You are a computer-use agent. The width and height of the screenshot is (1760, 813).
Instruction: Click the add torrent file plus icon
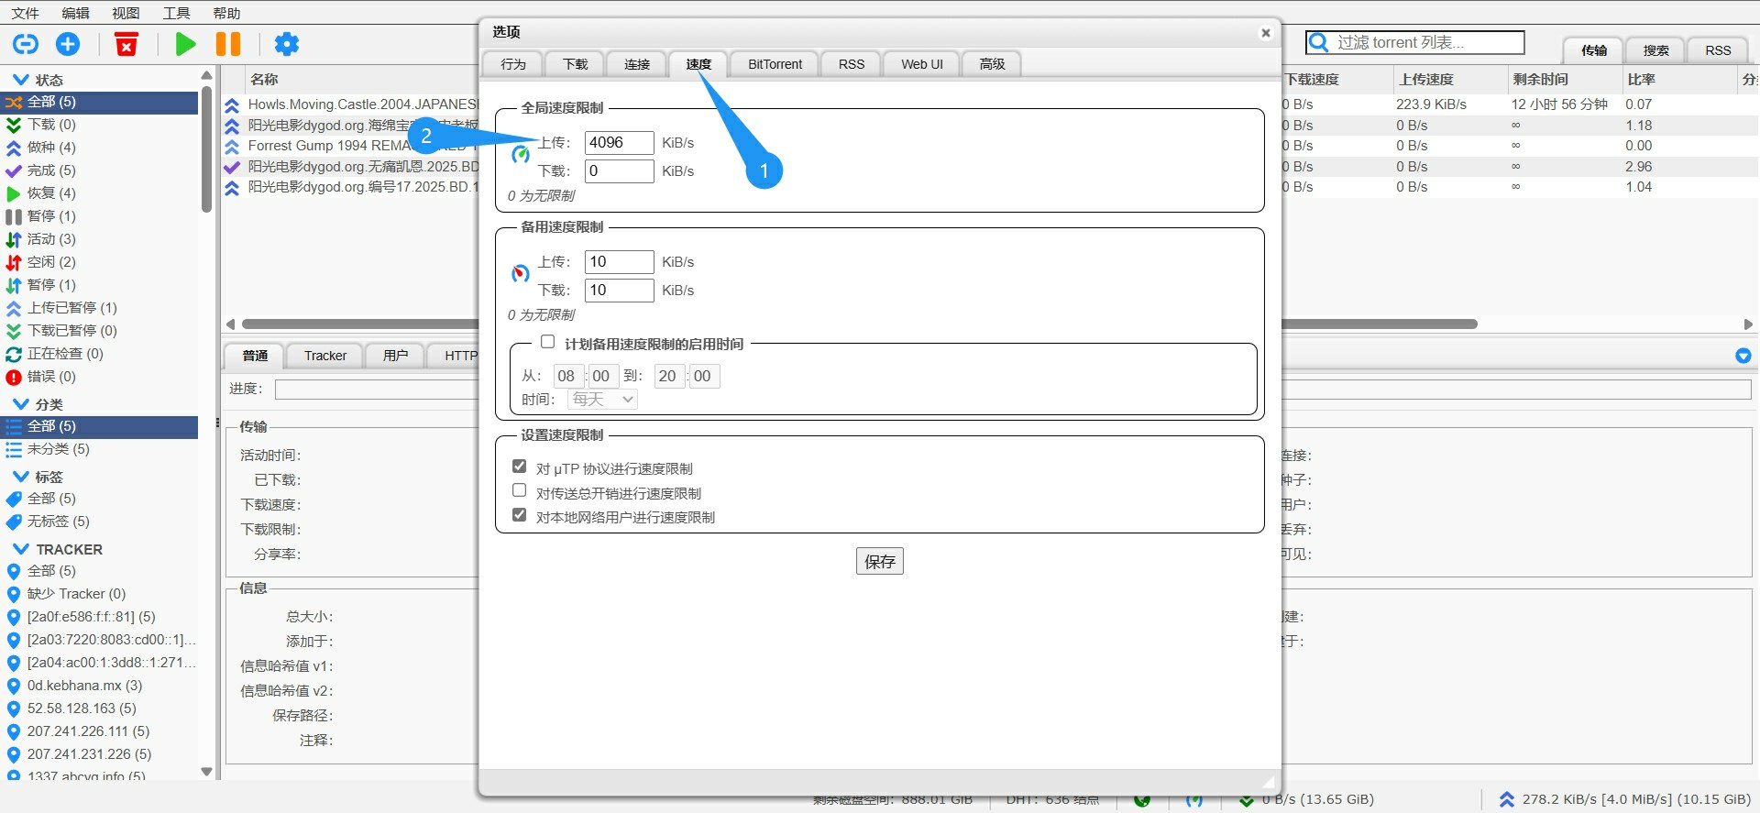tap(68, 44)
